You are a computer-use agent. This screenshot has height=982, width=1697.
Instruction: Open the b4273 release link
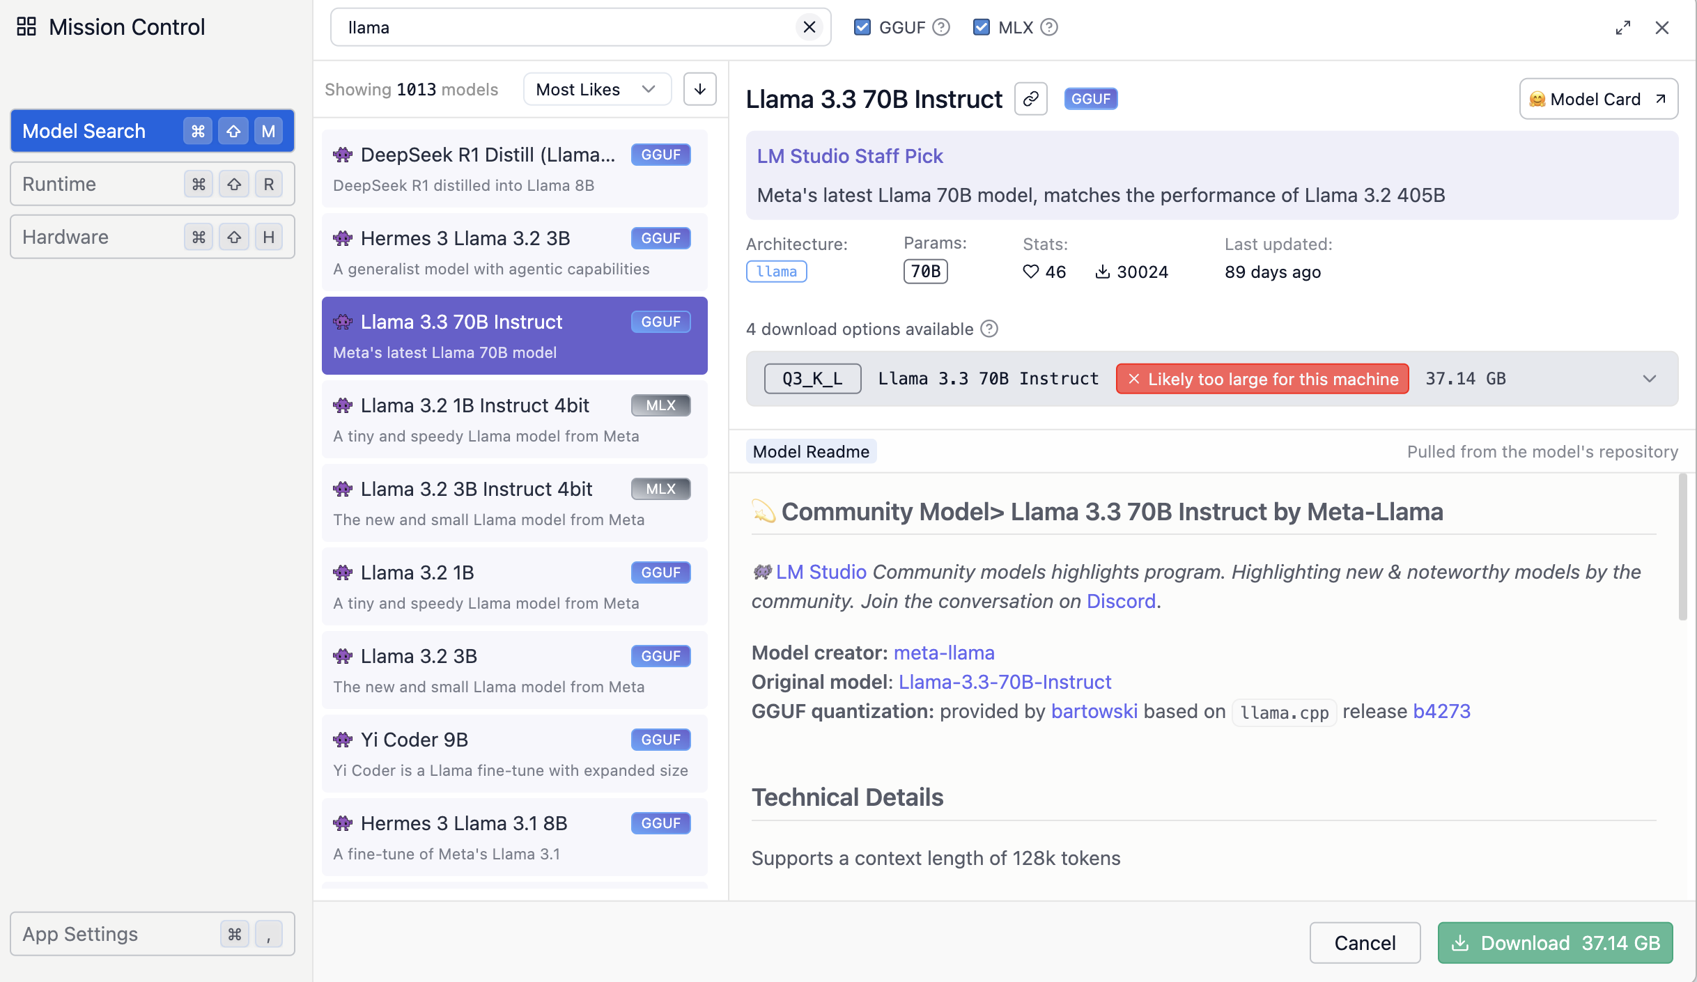(1441, 711)
